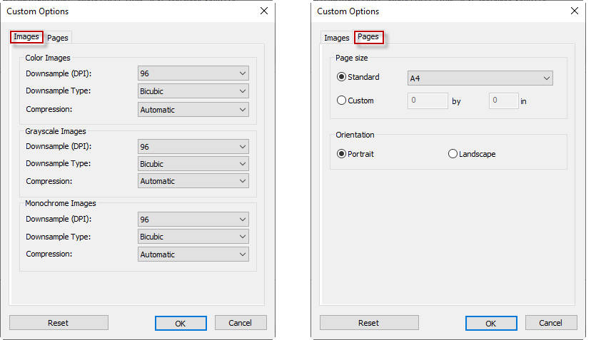Open Grayscale Images Downsample (DPI) dropdown
The image size is (596, 340).
193,146
